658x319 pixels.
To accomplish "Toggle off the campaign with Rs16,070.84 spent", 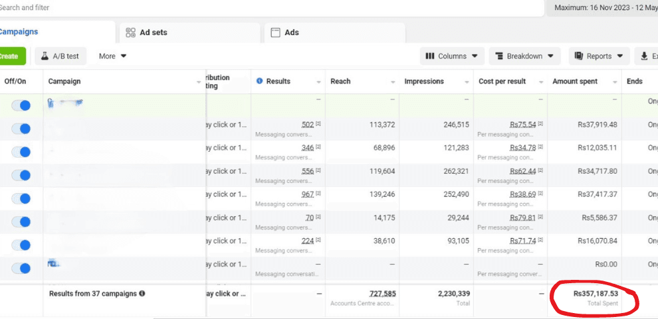I will coord(21,245).
